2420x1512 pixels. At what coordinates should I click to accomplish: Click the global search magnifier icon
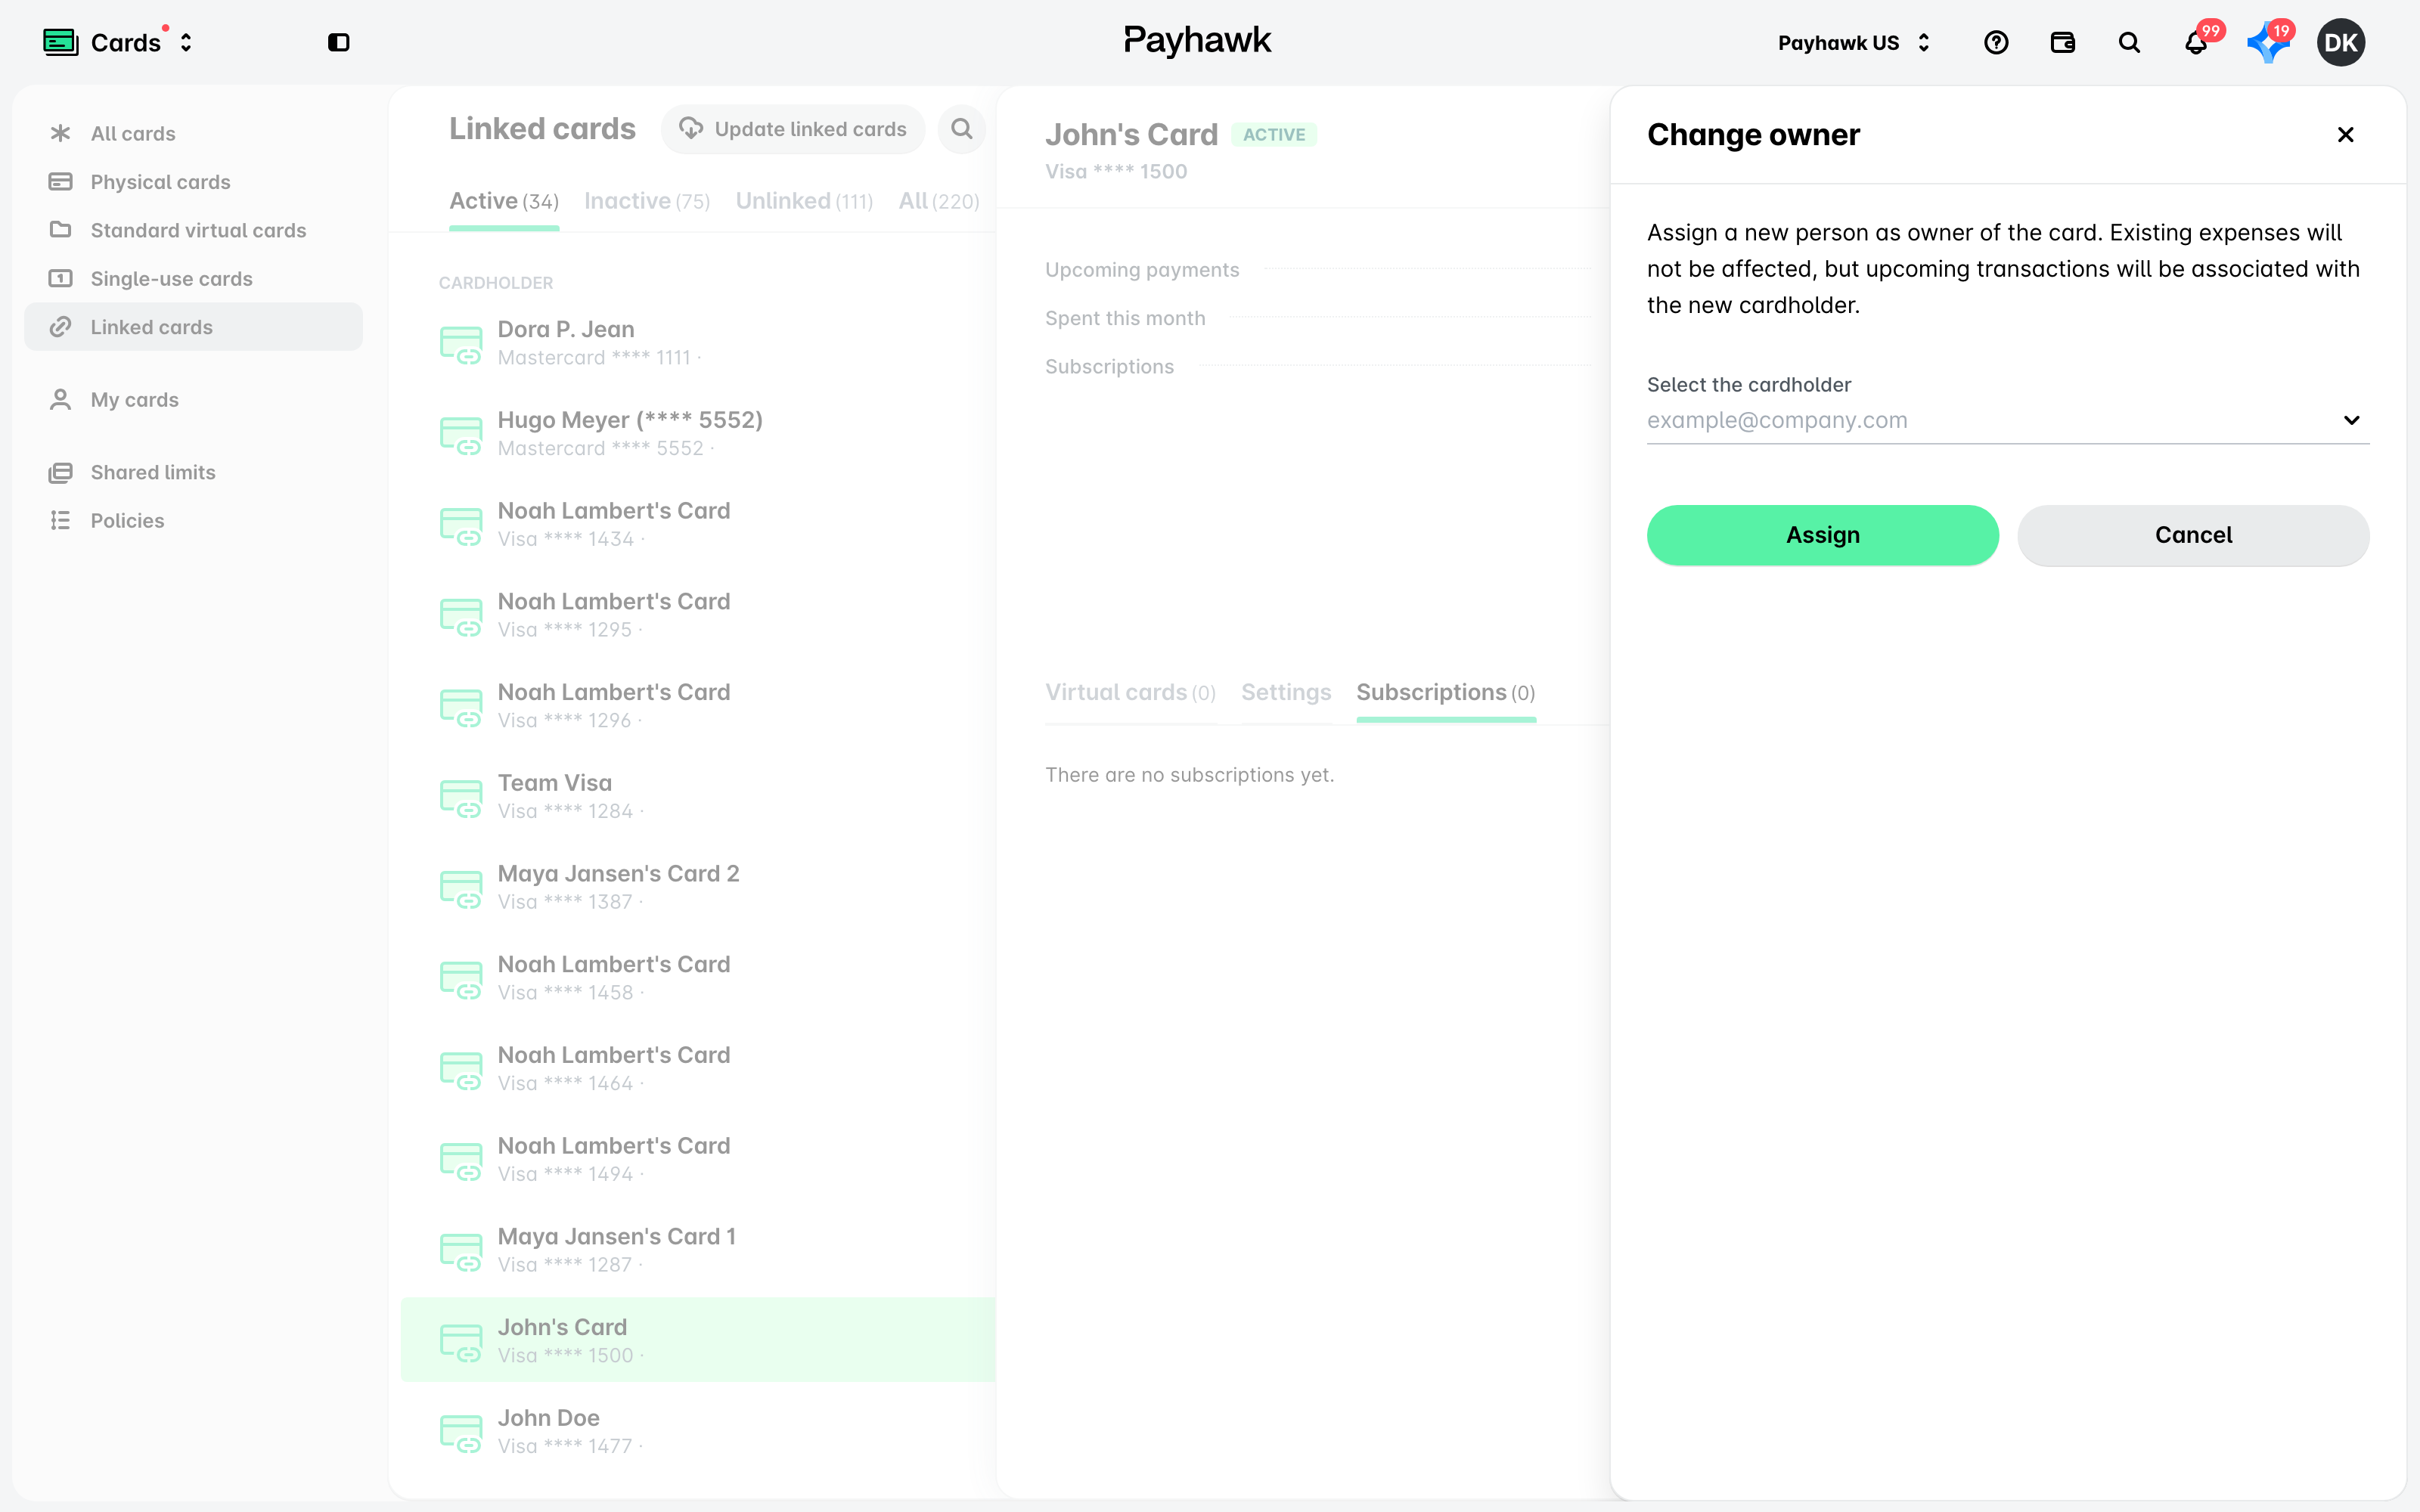2129,42
